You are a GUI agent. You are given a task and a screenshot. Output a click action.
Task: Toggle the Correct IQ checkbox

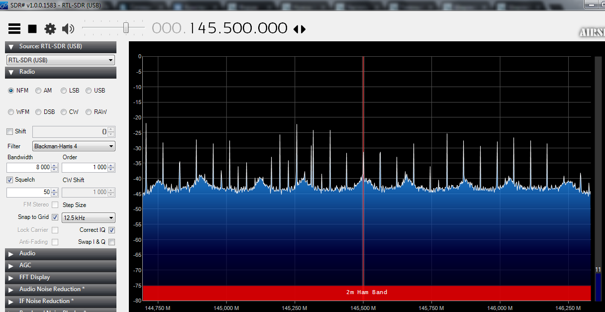click(111, 230)
